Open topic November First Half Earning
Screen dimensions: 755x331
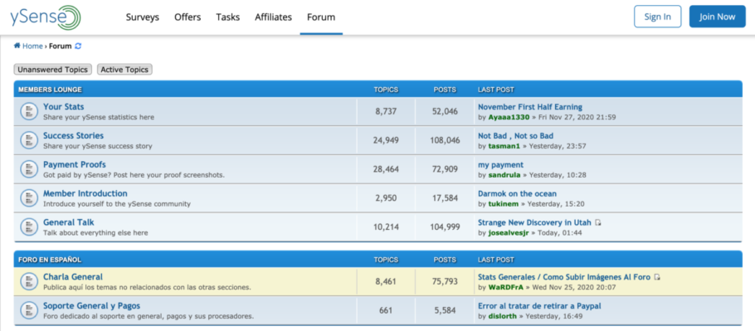click(530, 107)
